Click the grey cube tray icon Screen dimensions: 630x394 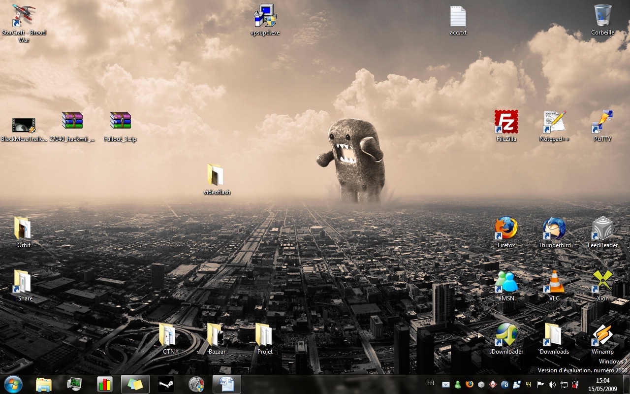tap(481, 385)
